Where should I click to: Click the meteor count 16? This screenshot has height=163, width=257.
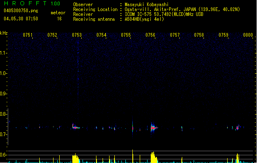[x=59, y=19]
